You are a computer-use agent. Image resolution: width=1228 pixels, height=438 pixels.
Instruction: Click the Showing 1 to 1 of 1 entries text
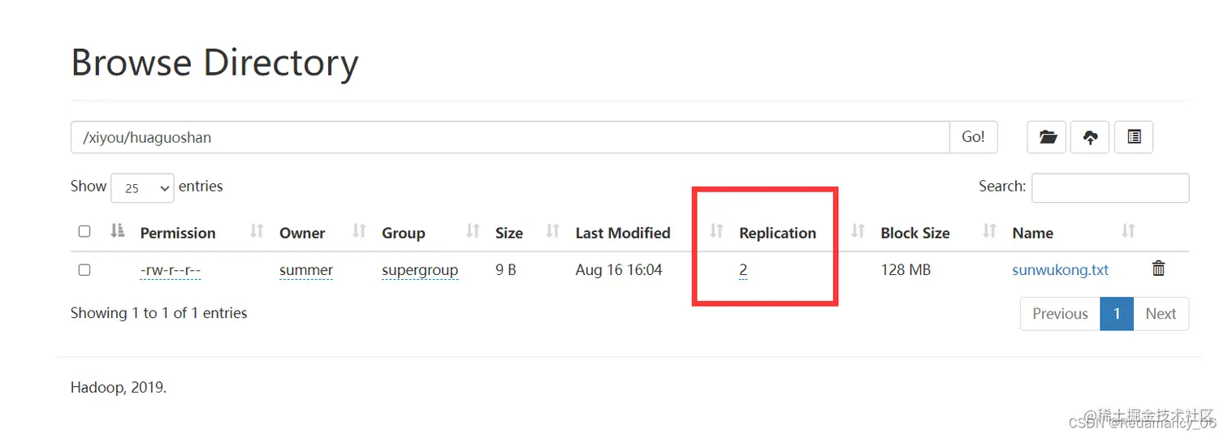pos(159,313)
